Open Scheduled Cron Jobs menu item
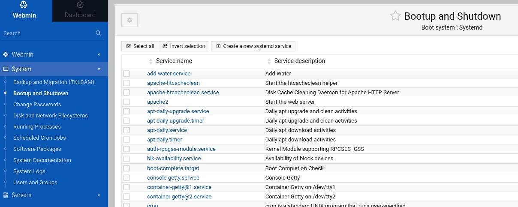Screen dimensions: 518x207 [39, 138]
